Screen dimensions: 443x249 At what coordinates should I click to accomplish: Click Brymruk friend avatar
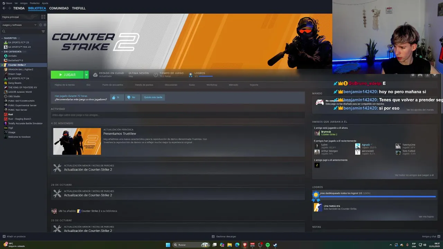317,133
